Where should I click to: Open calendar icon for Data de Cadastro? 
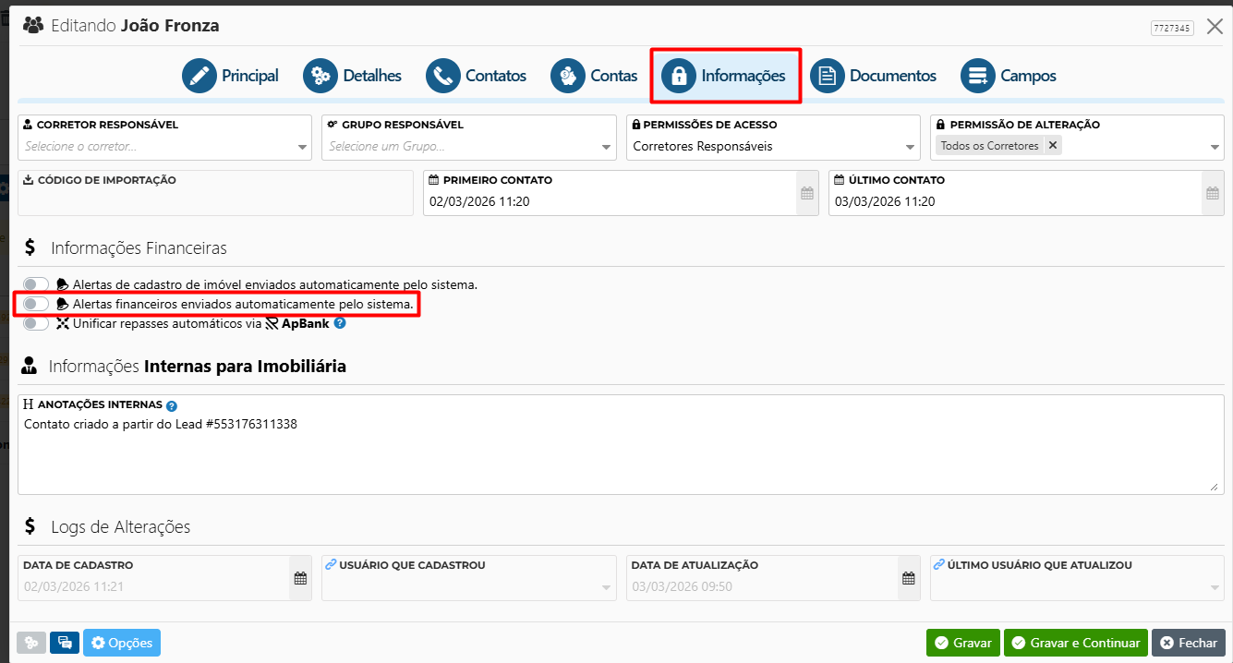coord(300,578)
